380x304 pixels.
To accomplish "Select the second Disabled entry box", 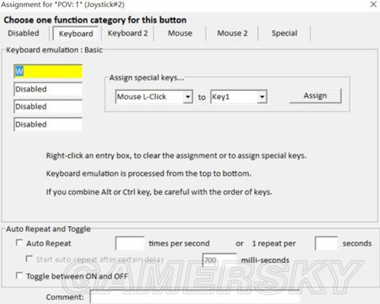I will [48, 89].
